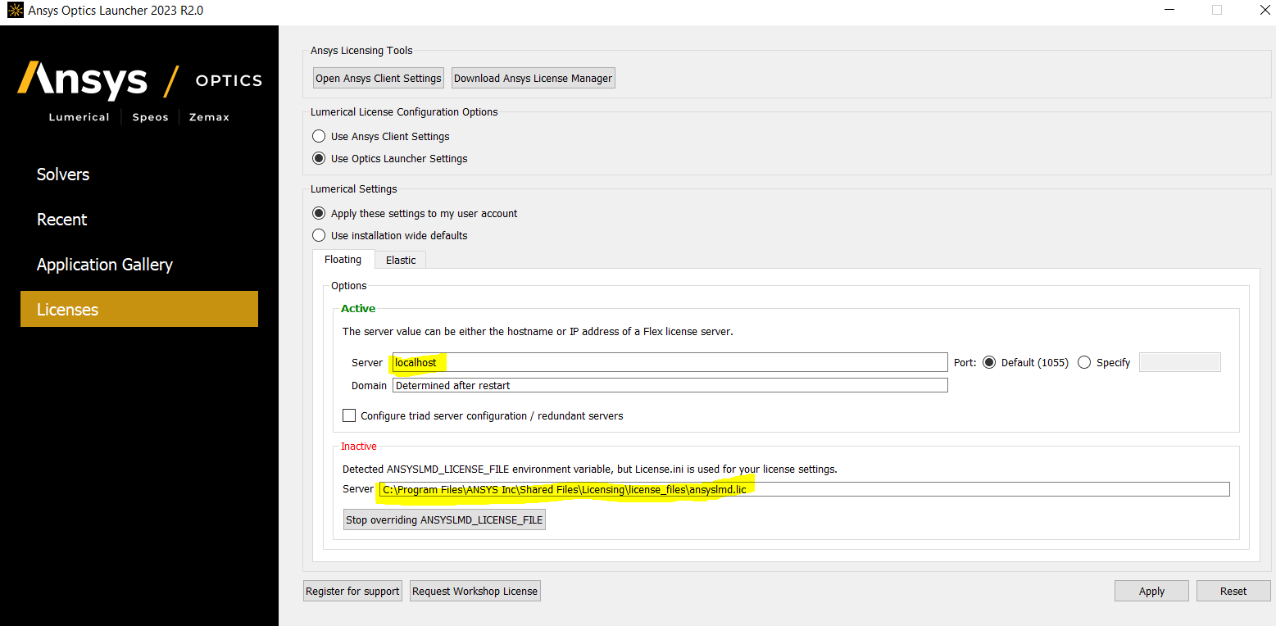This screenshot has width=1276, height=626.
Task: Maximize the launcher window
Action: pyautogui.click(x=1217, y=10)
